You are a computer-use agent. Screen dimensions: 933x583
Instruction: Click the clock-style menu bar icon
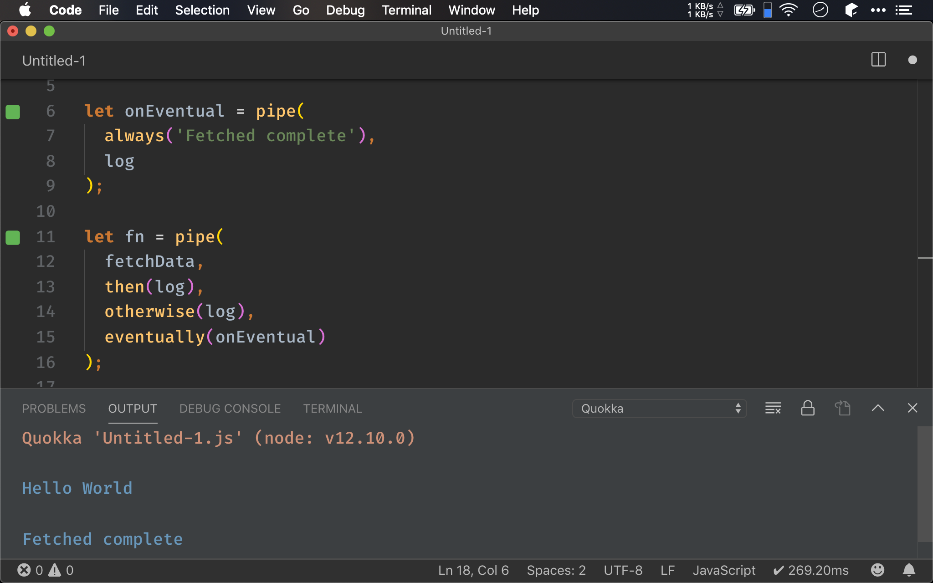[x=820, y=10]
